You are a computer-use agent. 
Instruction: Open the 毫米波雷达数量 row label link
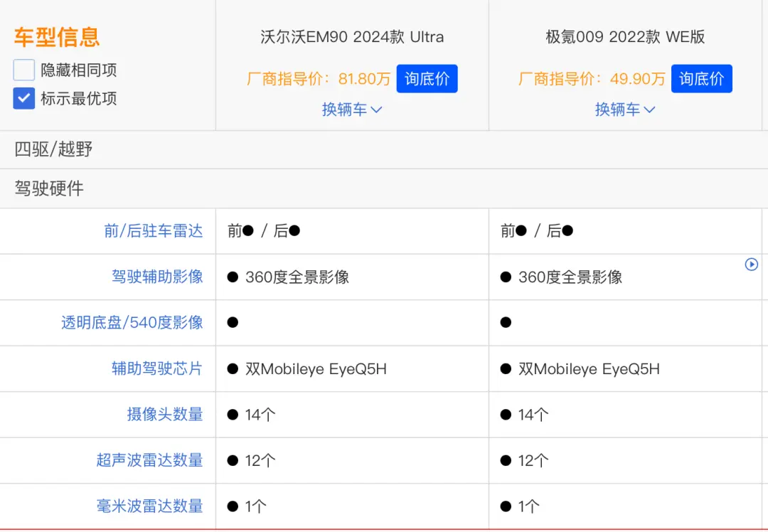coord(149,506)
